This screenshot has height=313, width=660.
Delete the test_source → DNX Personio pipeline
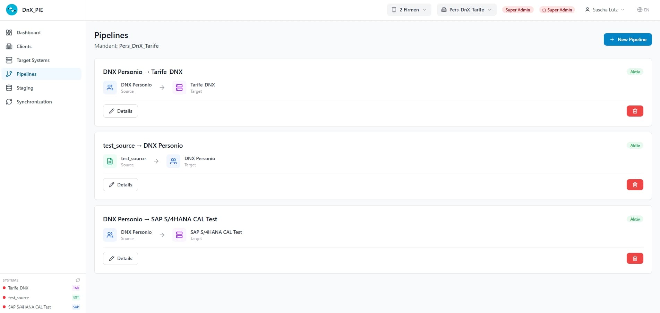click(635, 185)
